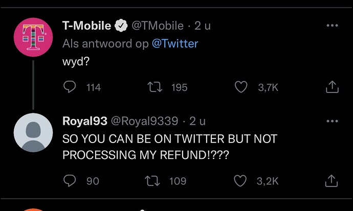Open more options for T-Mobile's tweet
This screenshot has height=211, width=353.
pyautogui.click(x=333, y=26)
